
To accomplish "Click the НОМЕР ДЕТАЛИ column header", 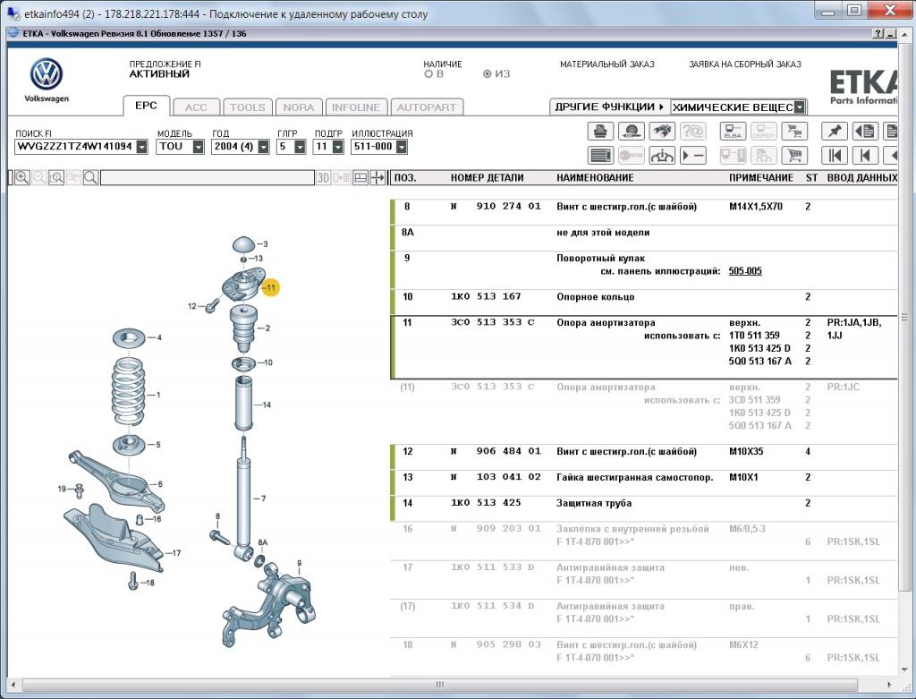I will pyautogui.click(x=487, y=178).
